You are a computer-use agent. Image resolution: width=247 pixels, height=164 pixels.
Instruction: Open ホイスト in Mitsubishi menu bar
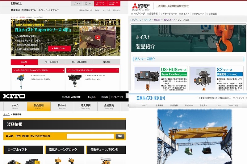(x=184, y=14)
